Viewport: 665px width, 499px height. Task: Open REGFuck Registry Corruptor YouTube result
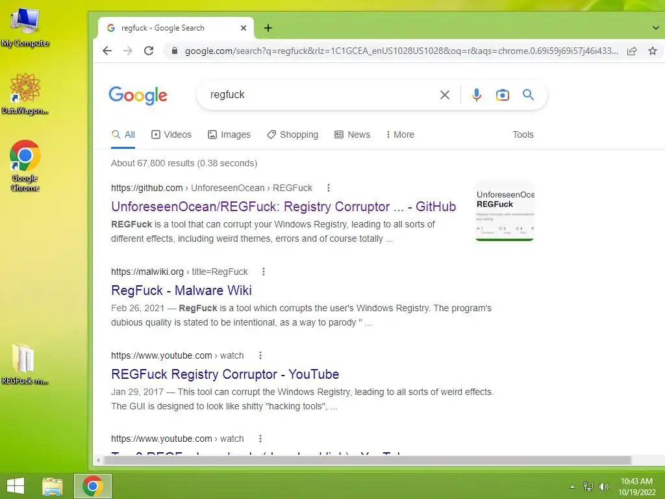225,374
